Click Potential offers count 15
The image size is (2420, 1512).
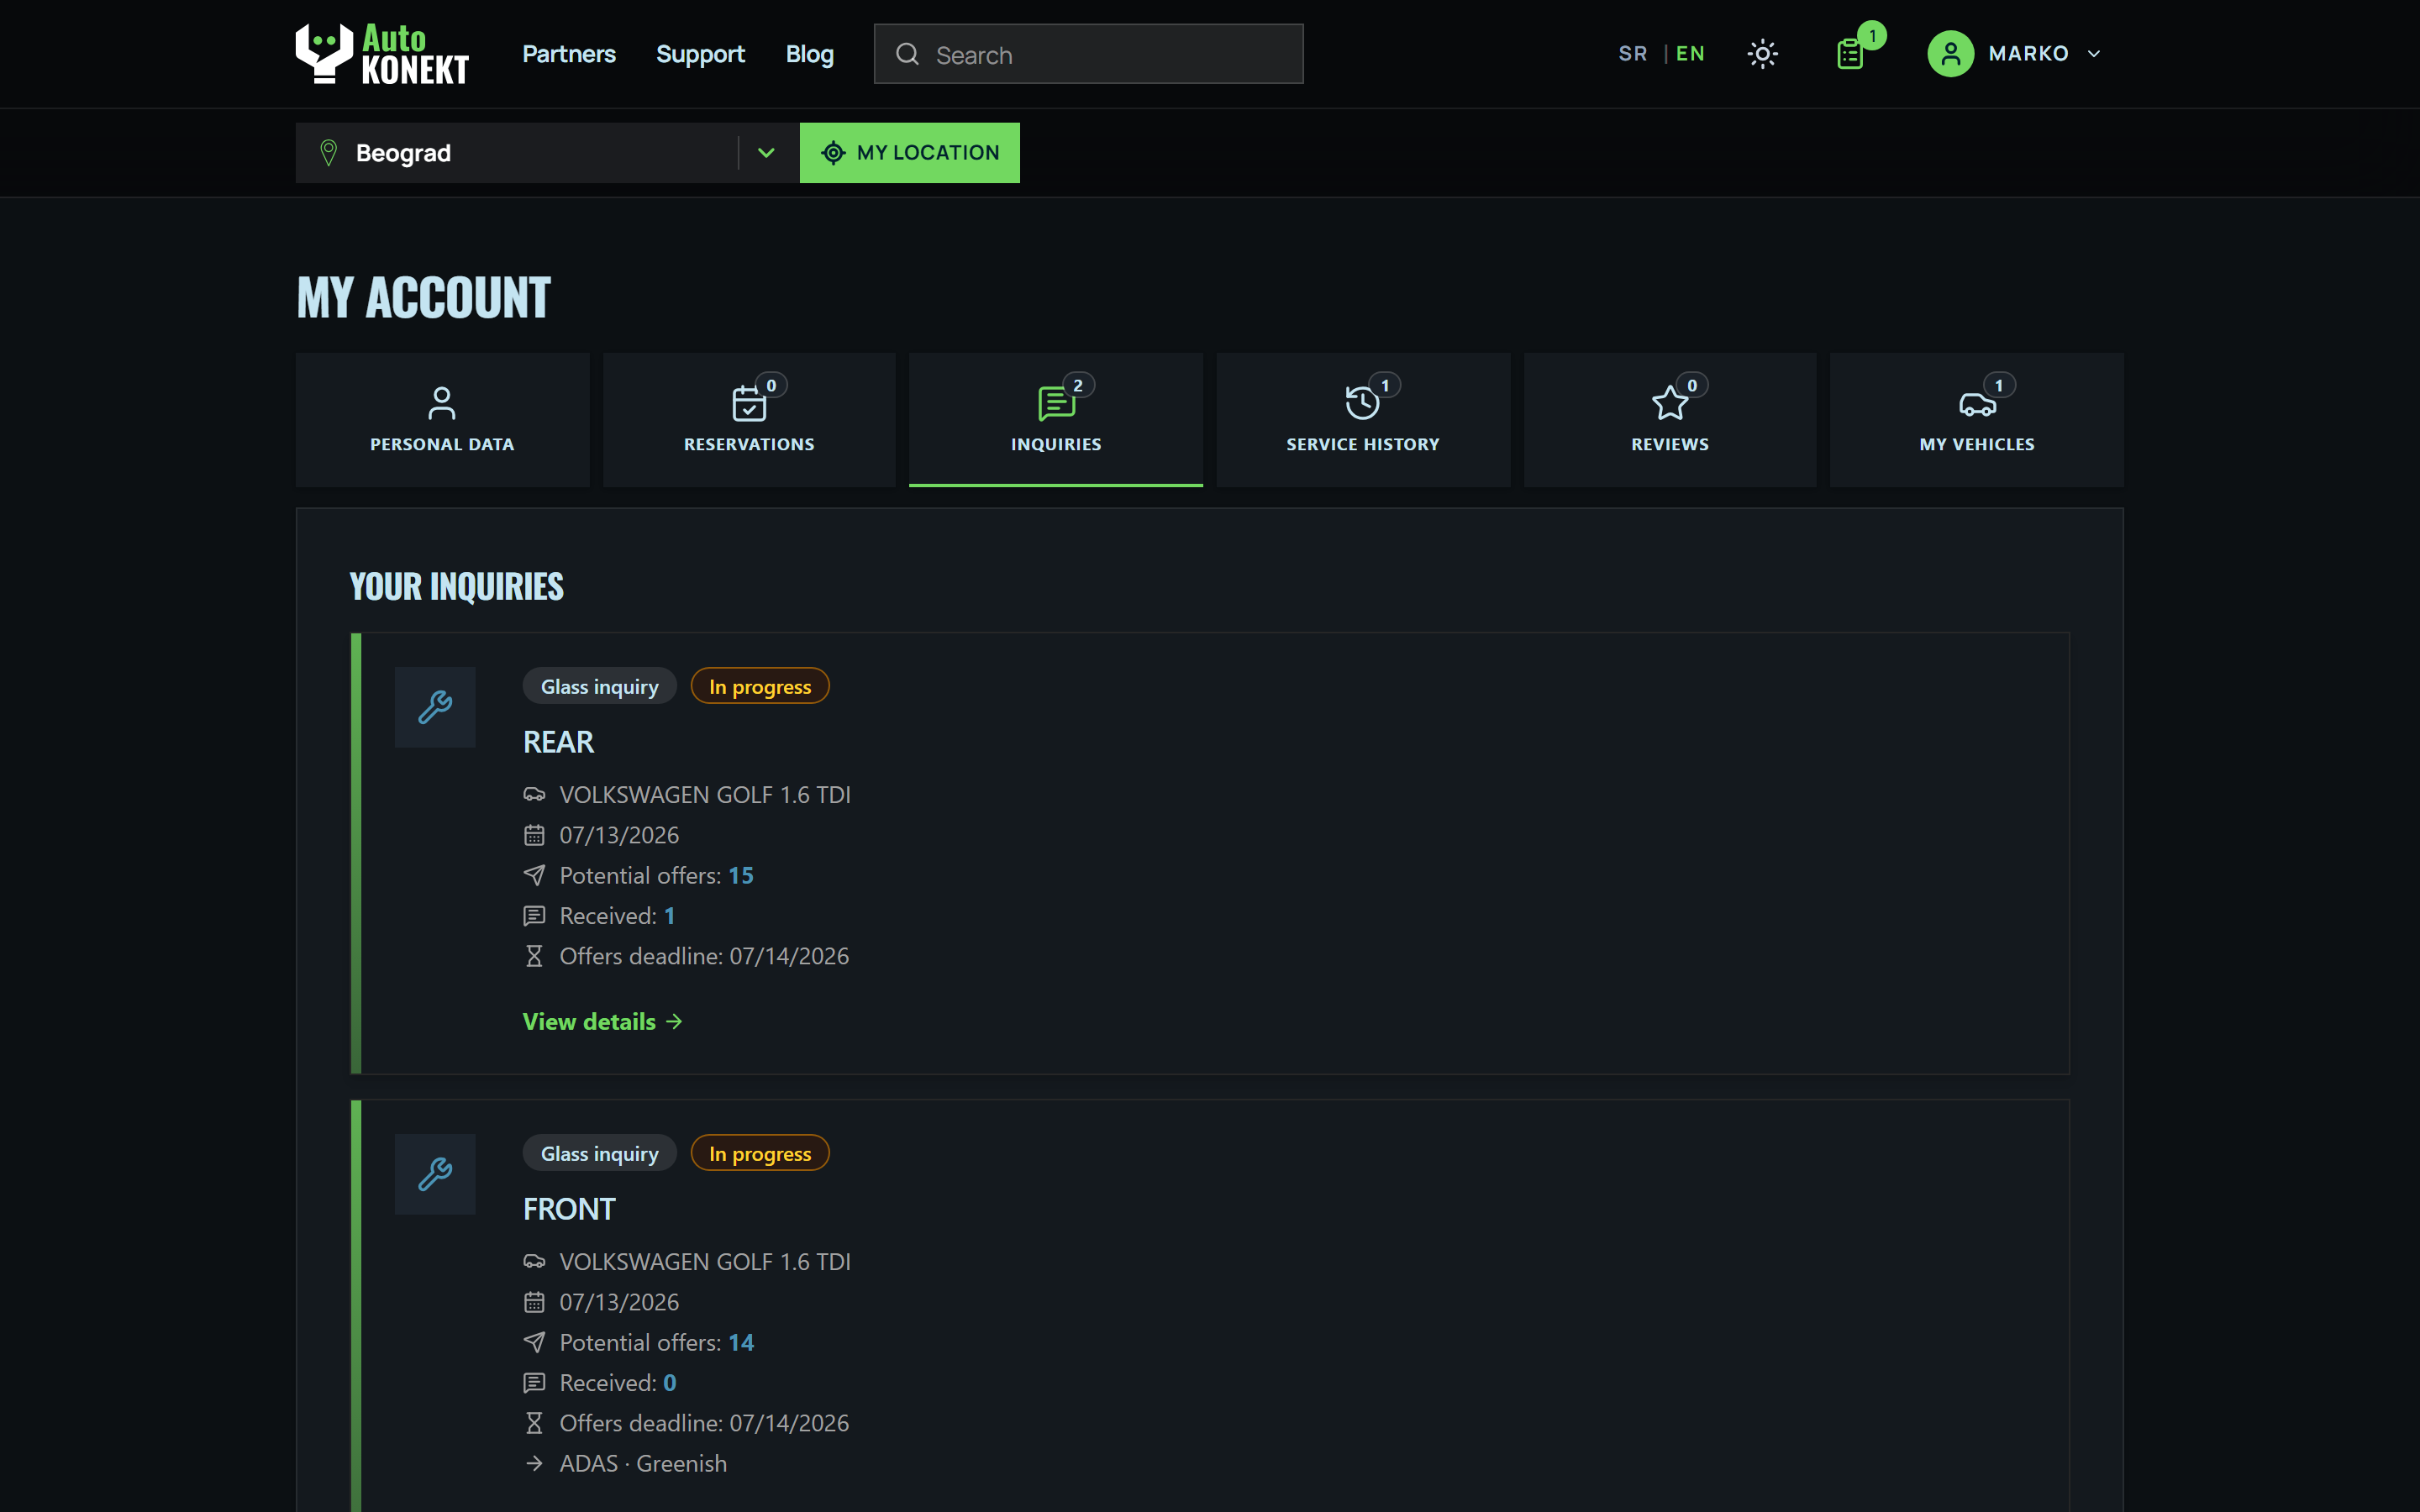[x=741, y=875]
